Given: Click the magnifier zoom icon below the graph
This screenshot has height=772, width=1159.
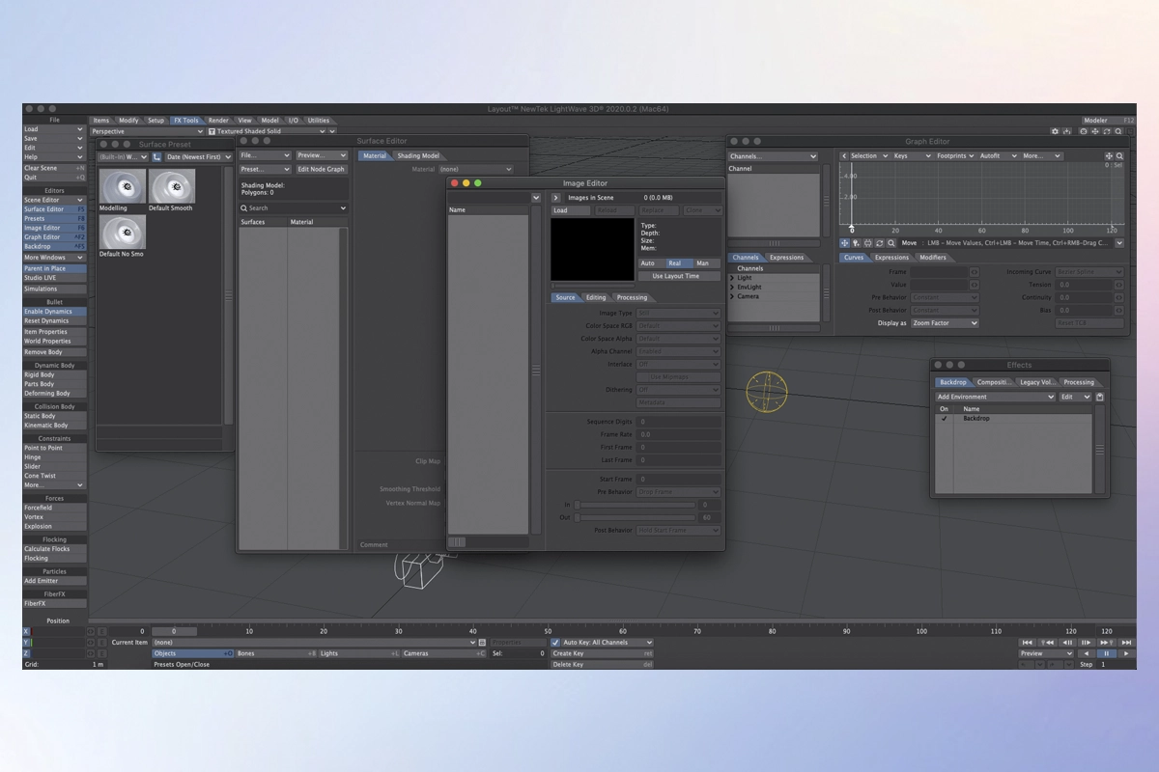Looking at the screenshot, I should tap(890, 243).
